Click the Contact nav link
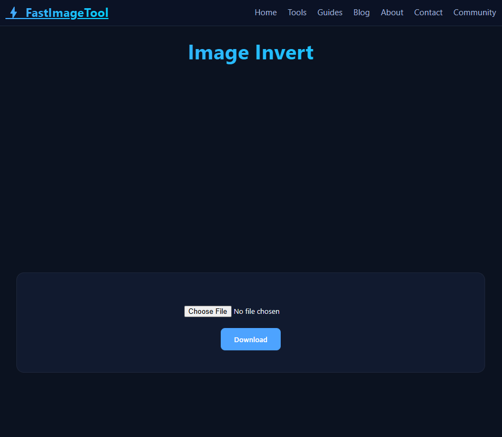Image resolution: width=502 pixels, height=437 pixels. coord(428,12)
